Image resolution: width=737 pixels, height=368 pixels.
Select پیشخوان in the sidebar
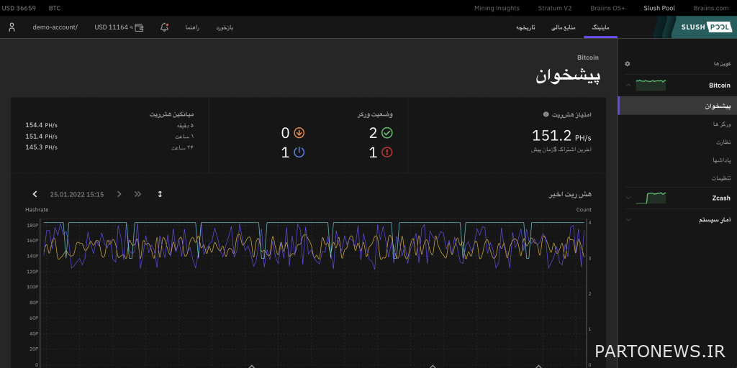point(677,106)
